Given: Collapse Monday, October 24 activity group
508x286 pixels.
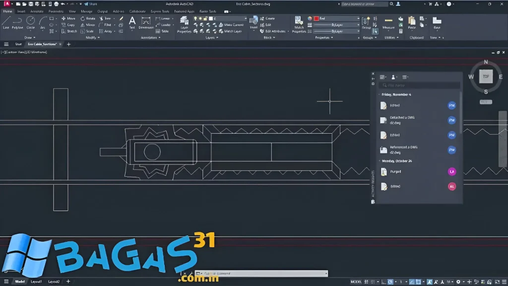Looking at the screenshot, I should point(380,161).
